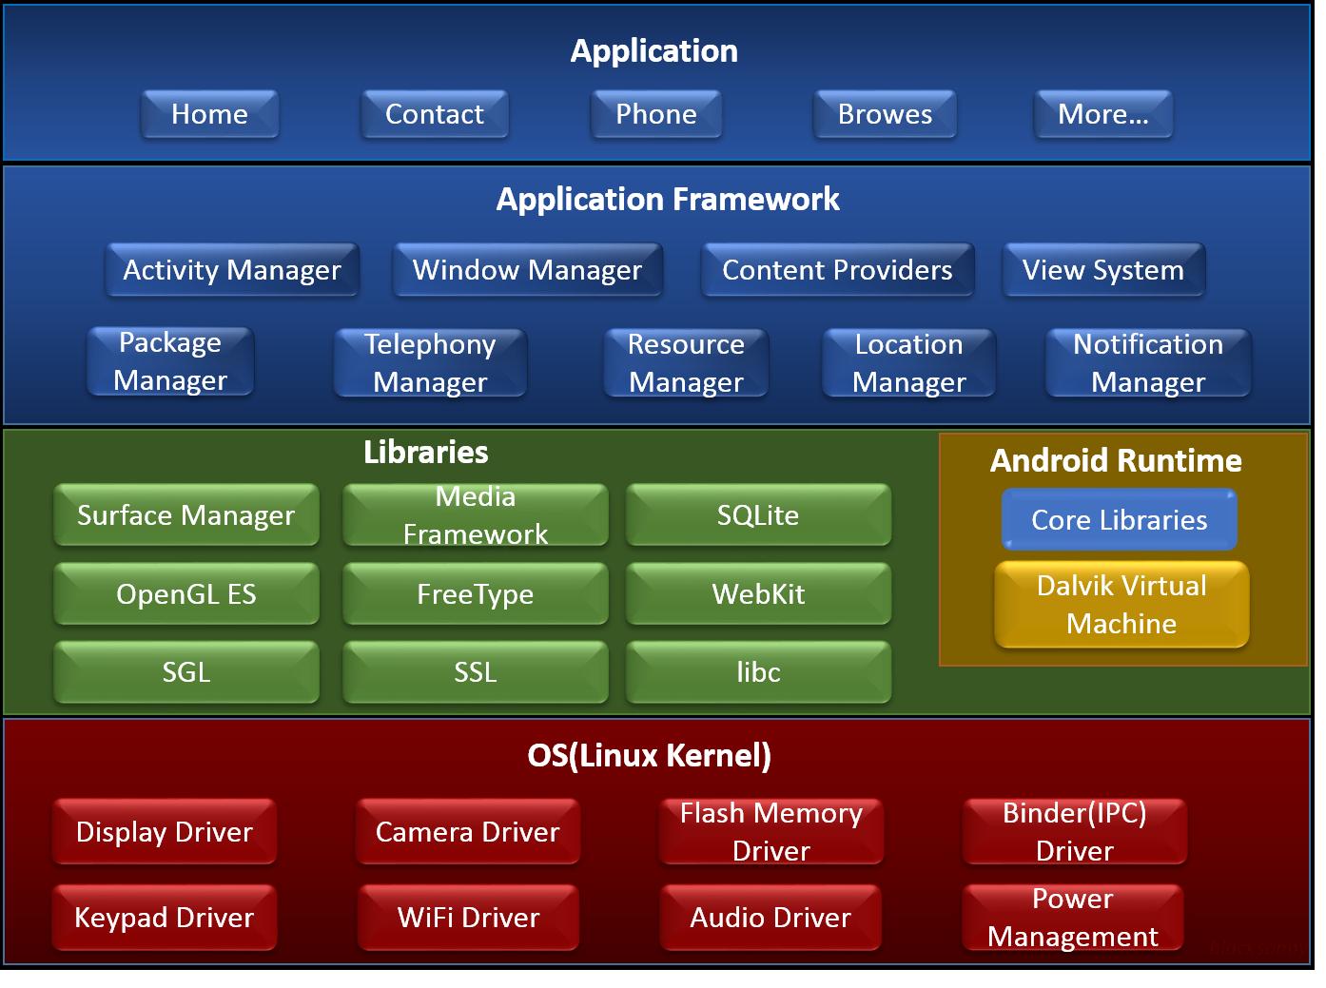Select the View System block
Screen dimensions: 1326x988
(1102, 270)
